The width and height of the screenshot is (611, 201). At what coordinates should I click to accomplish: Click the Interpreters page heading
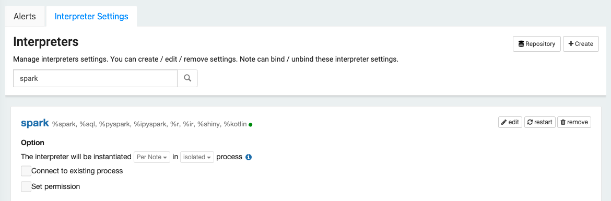coord(46,42)
